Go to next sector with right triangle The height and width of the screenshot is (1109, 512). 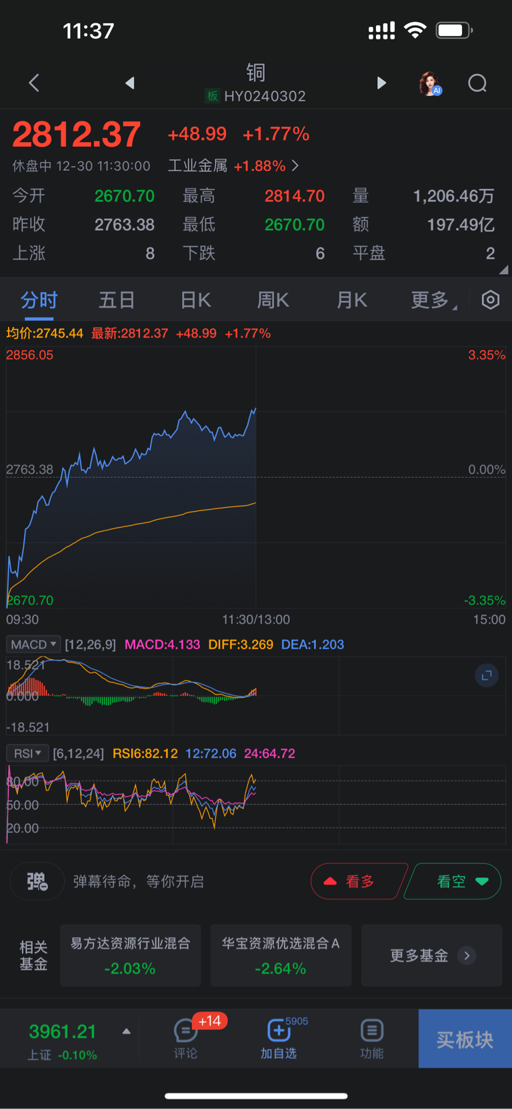coord(381,83)
